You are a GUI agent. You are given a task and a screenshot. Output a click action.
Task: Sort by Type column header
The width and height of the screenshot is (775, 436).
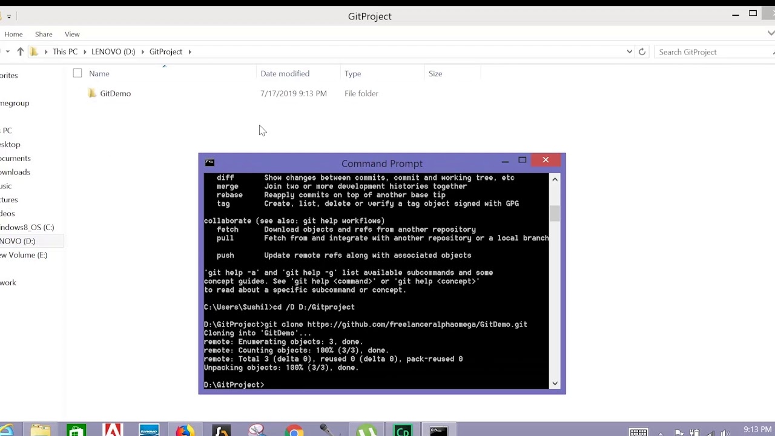click(352, 74)
